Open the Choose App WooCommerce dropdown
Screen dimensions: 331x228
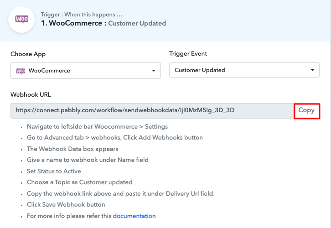(x=86, y=71)
